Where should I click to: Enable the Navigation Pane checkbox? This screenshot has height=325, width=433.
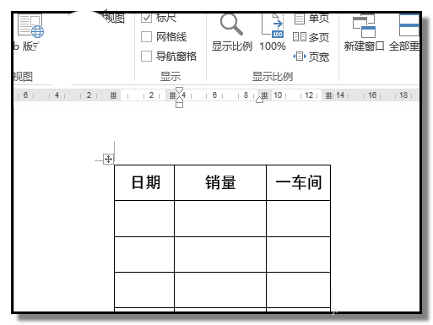[146, 56]
